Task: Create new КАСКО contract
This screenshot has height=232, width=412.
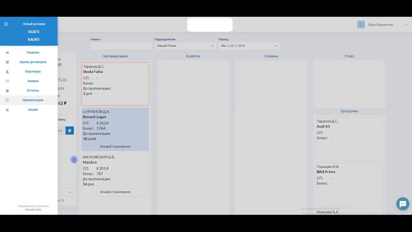Action: click(x=33, y=39)
